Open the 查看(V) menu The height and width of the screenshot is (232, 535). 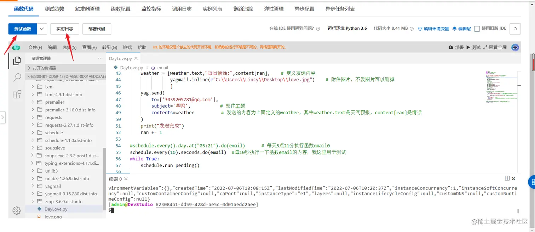pos(89,47)
